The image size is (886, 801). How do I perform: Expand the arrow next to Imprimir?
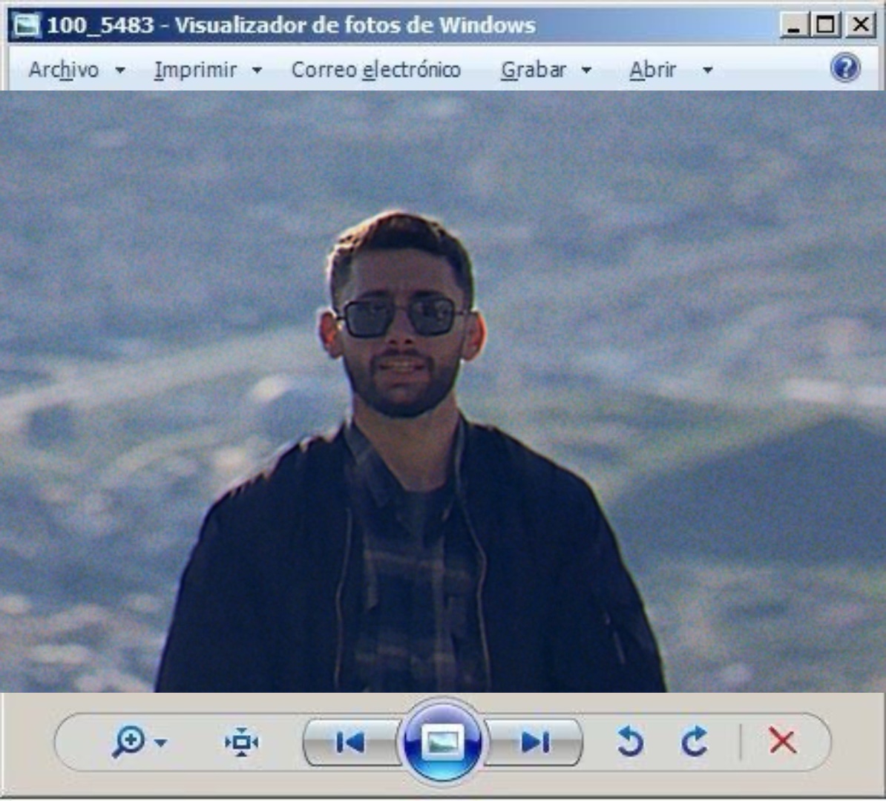(x=257, y=70)
